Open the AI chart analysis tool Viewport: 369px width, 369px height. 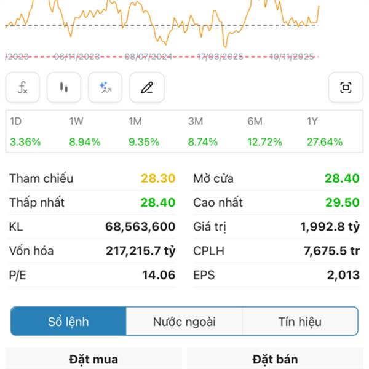105,88
